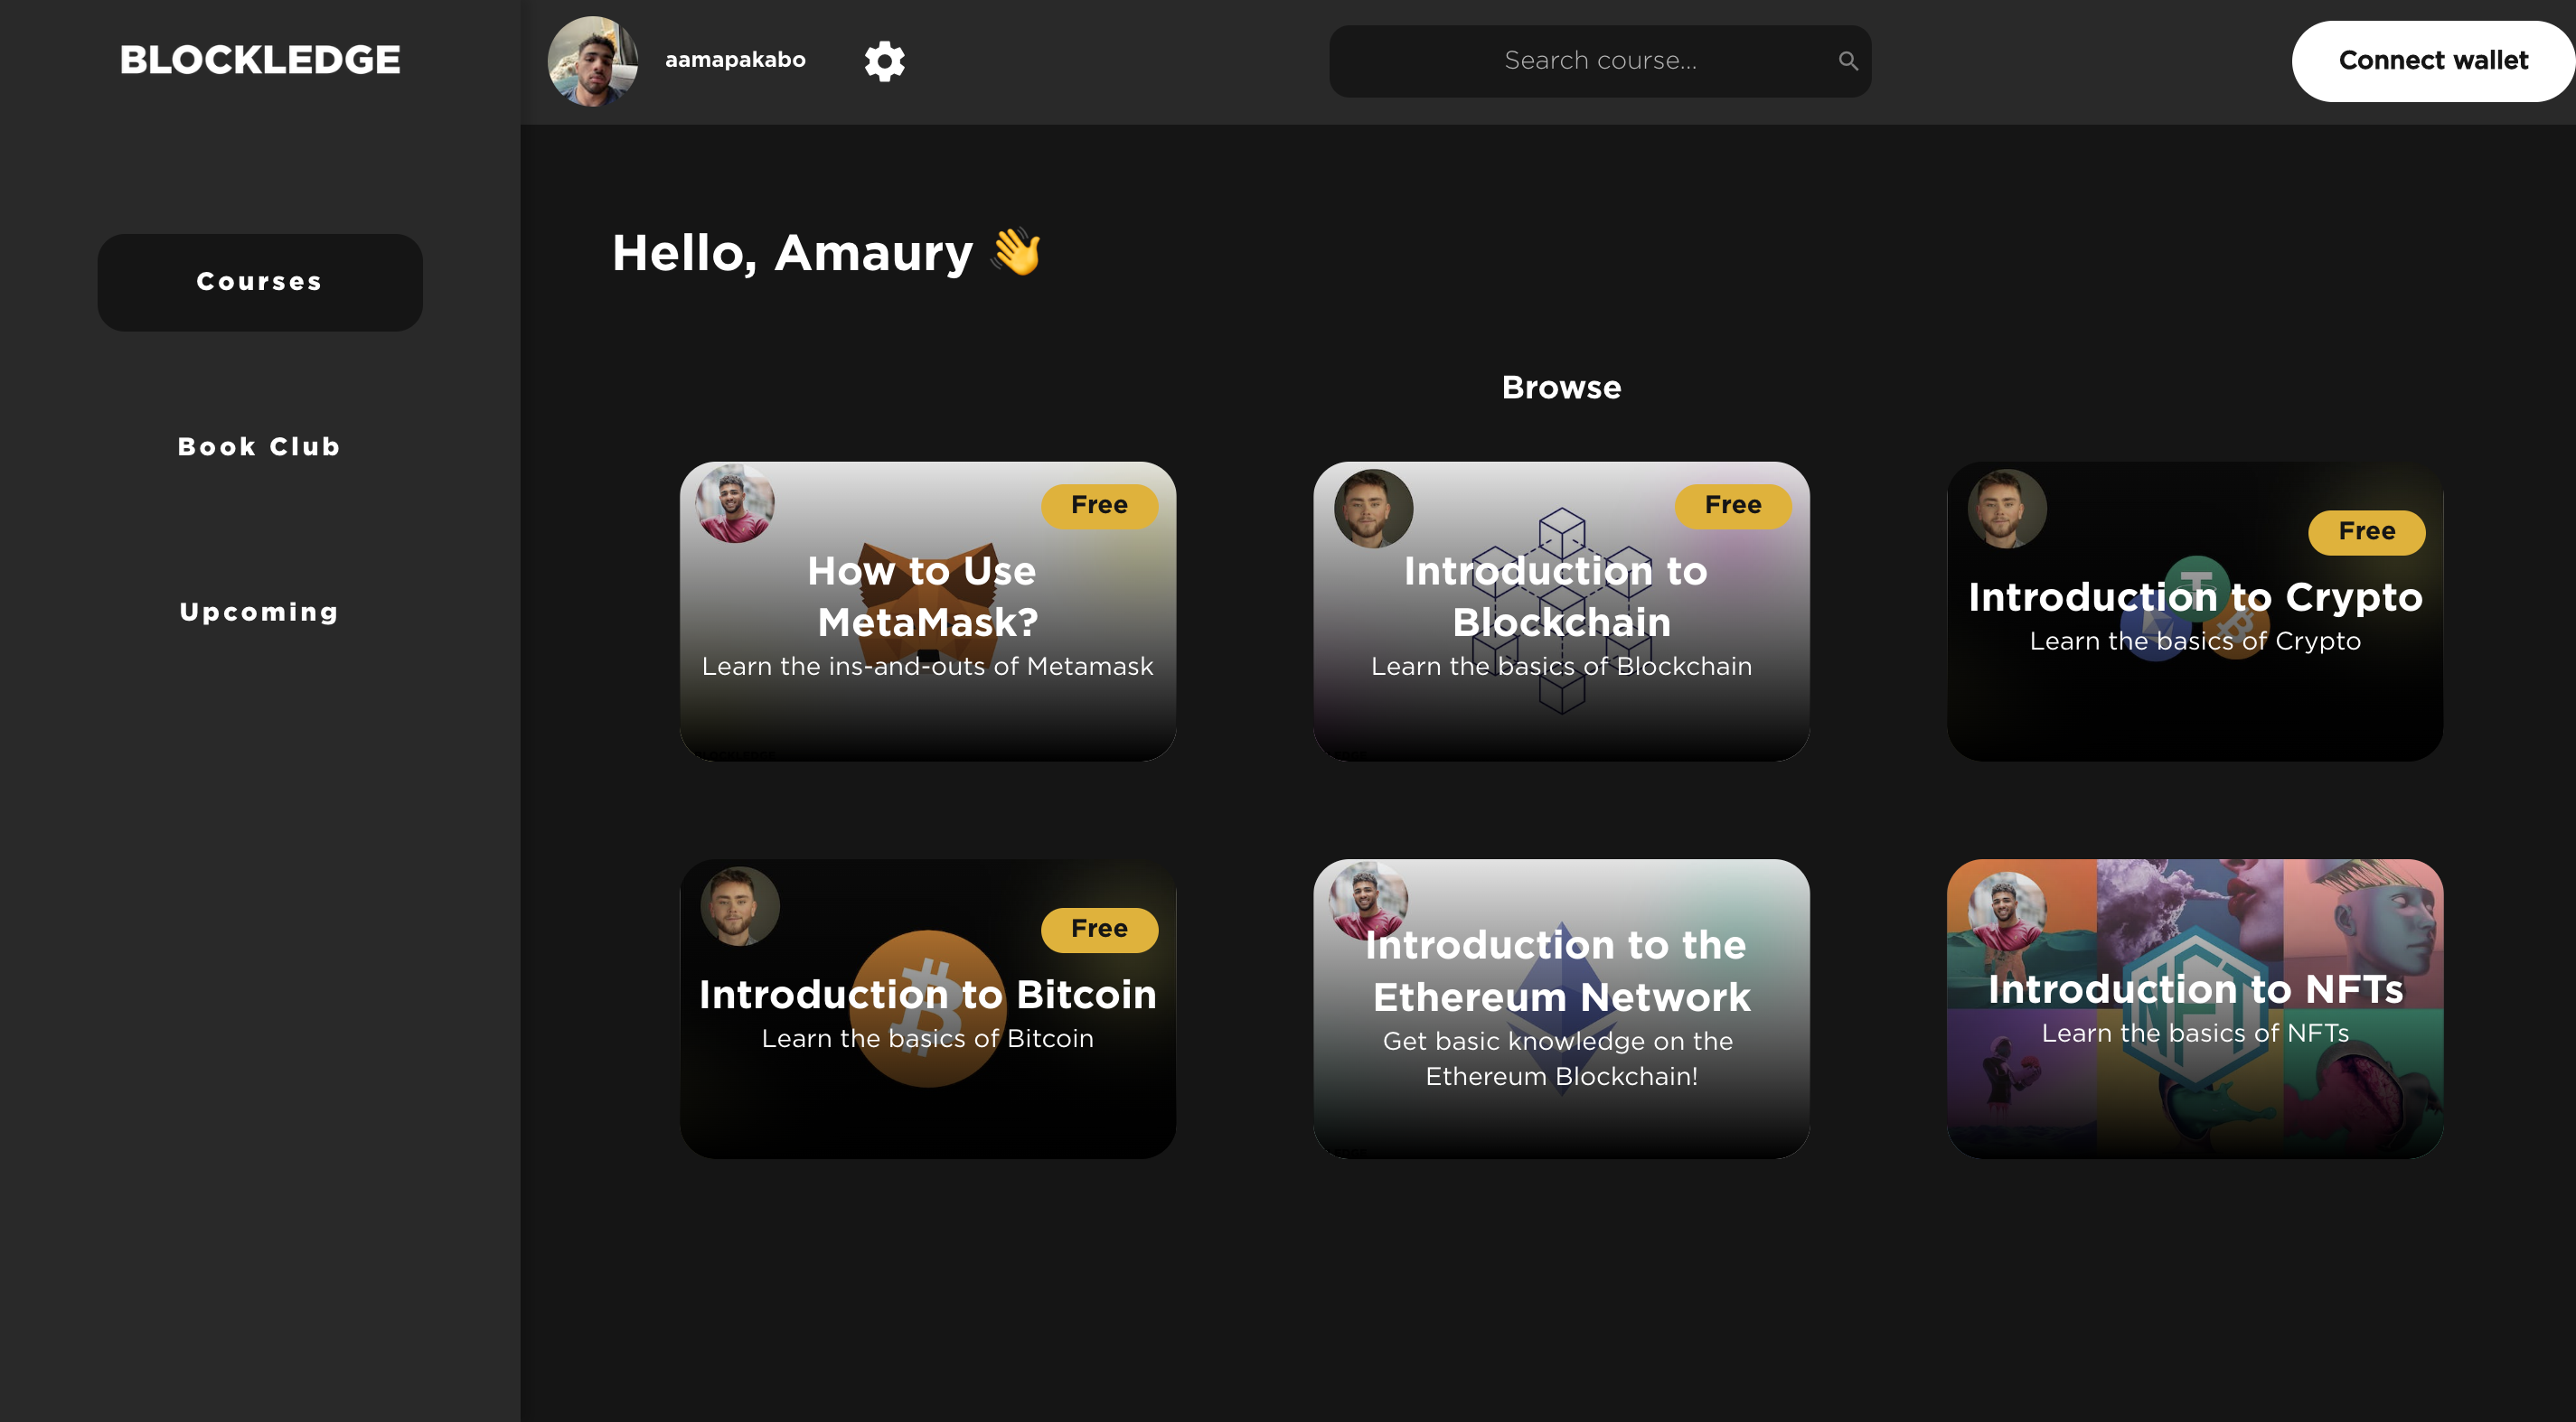Click instructor avatar on NFTs card
2576x1422 pixels.
(2007, 912)
